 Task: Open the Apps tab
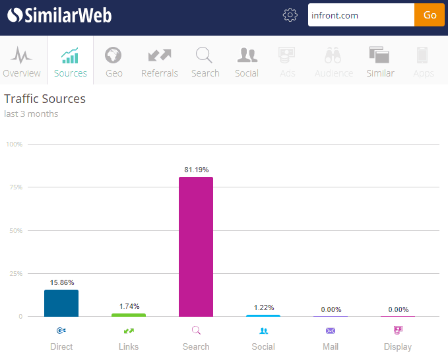point(424,61)
